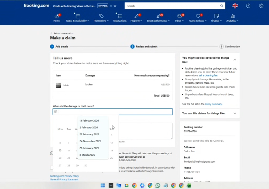Open Notepad from the taskbar
Viewport: 269px width, 189px height.
pos(166,185)
